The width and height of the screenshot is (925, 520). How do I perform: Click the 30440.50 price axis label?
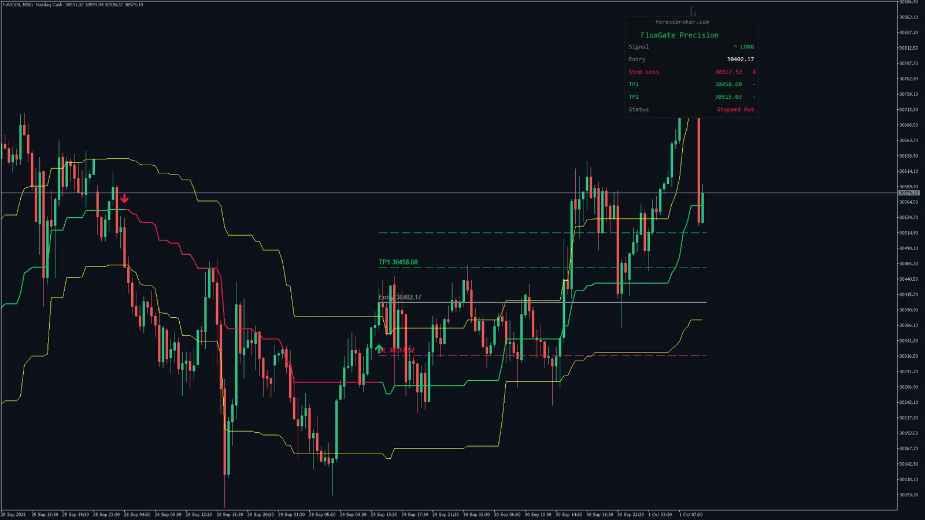(x=908, y=280)
